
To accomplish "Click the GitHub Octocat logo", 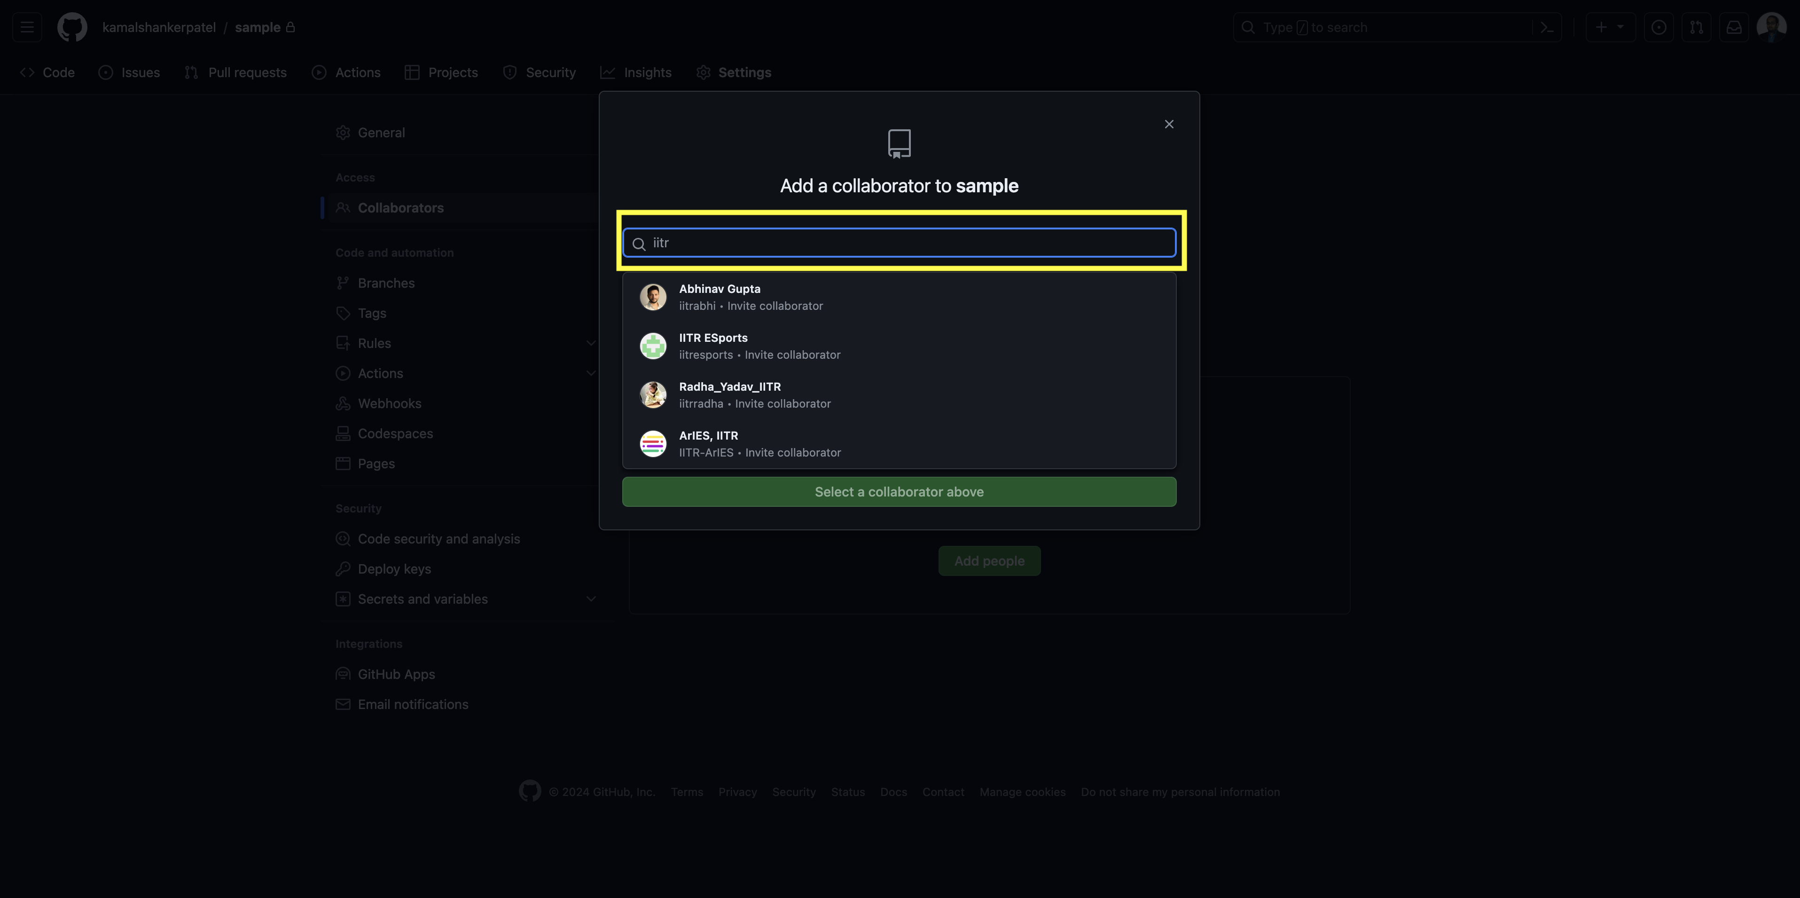I will [72, 27].
